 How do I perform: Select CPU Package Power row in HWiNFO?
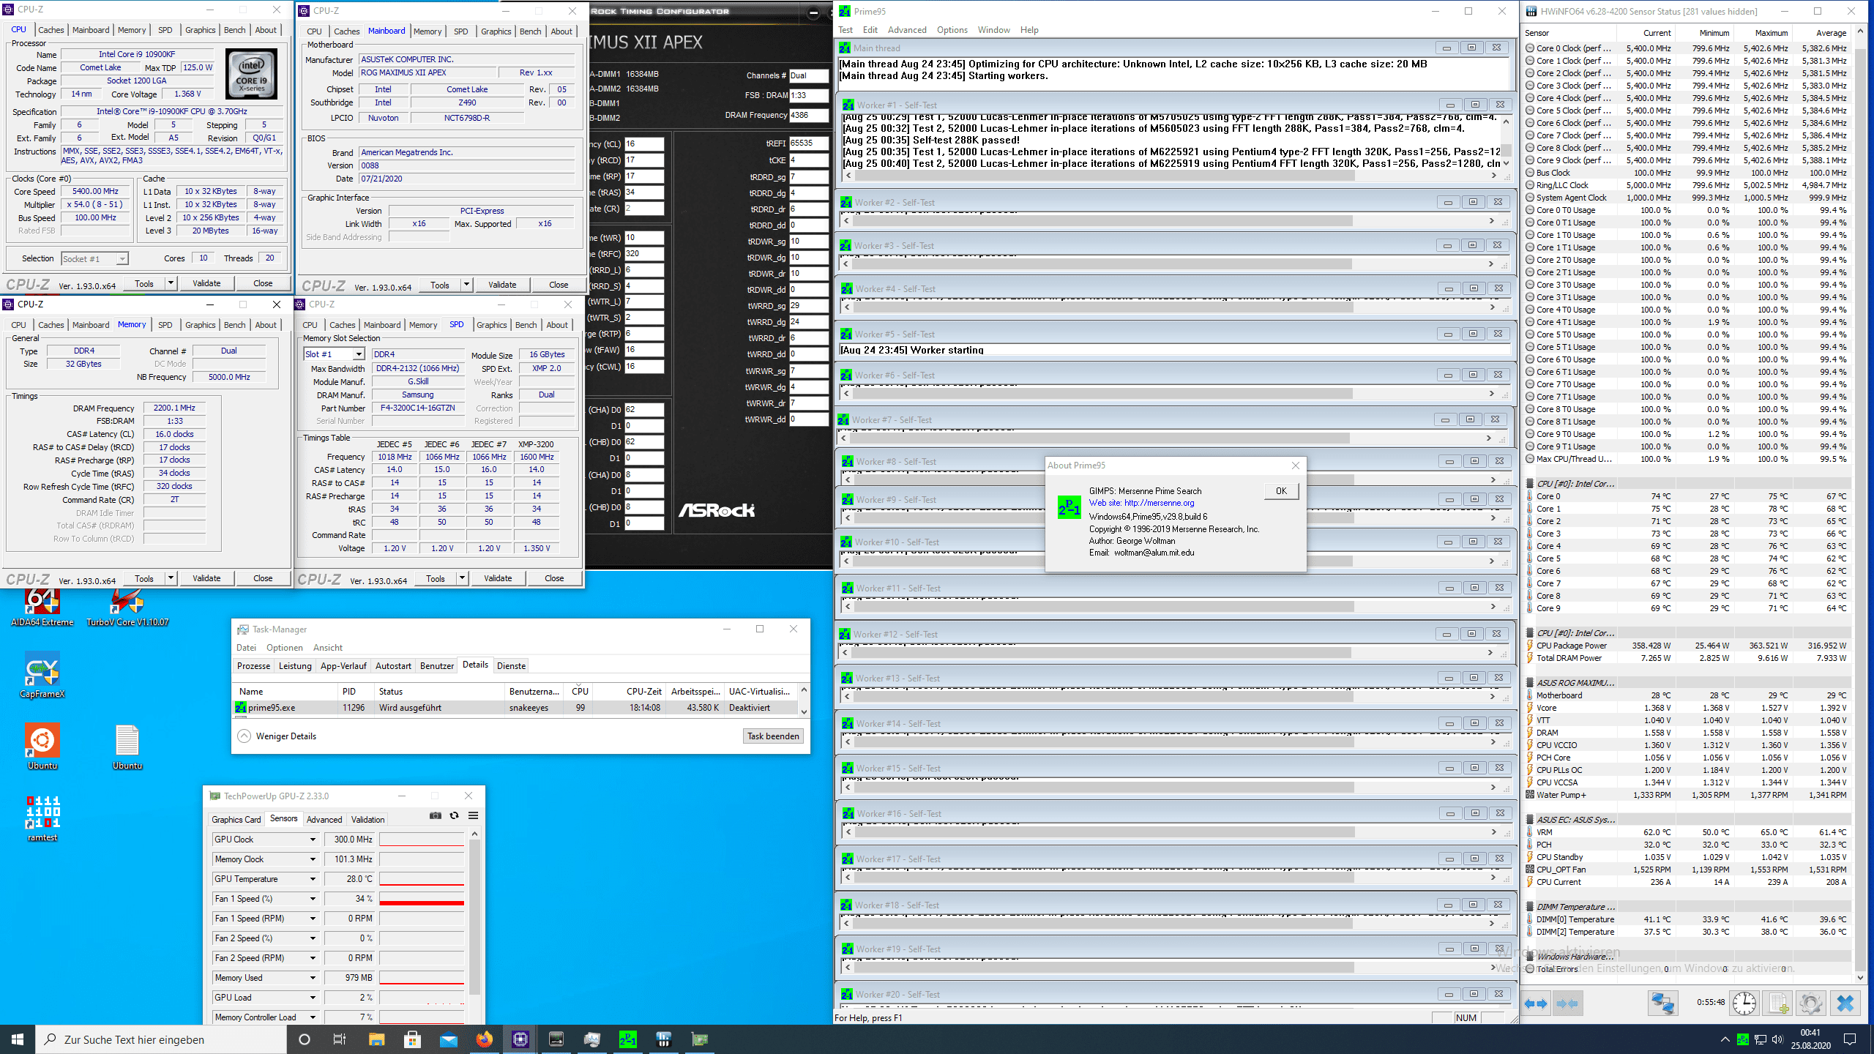click(x=1687, y=646)
